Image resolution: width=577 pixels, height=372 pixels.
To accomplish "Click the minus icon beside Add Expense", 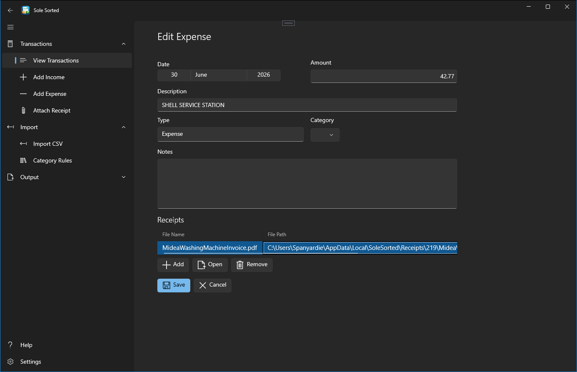I will pos(23,94).
